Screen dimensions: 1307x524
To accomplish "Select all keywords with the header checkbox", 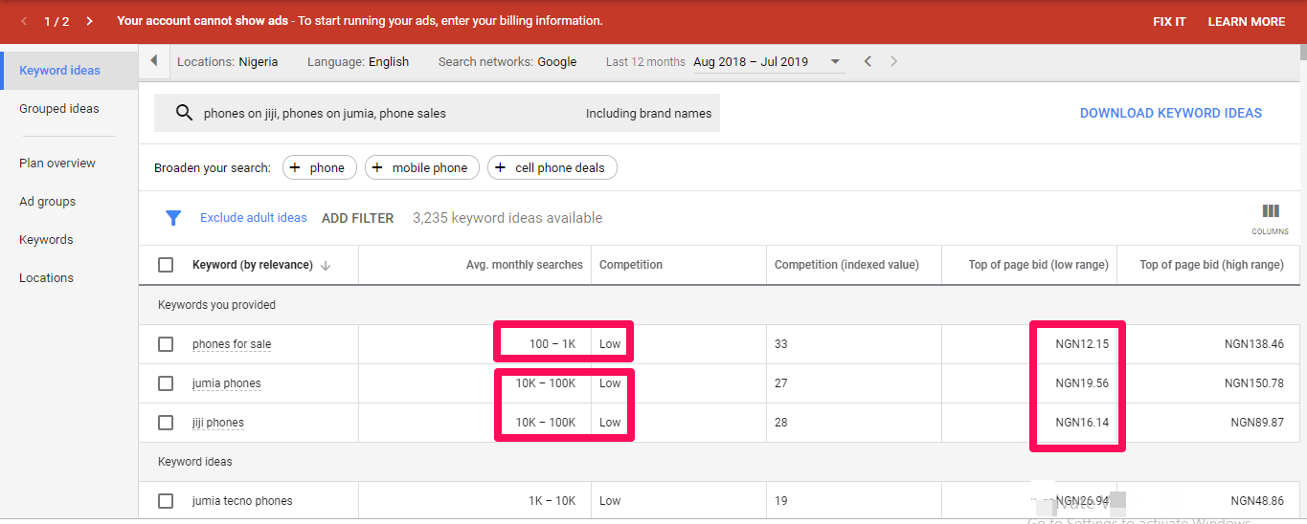I will (x=166, y=265).
